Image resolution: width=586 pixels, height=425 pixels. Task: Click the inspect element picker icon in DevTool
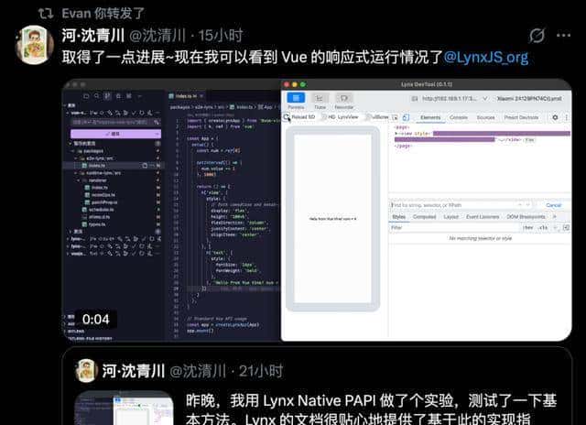[x=395, y=118]
